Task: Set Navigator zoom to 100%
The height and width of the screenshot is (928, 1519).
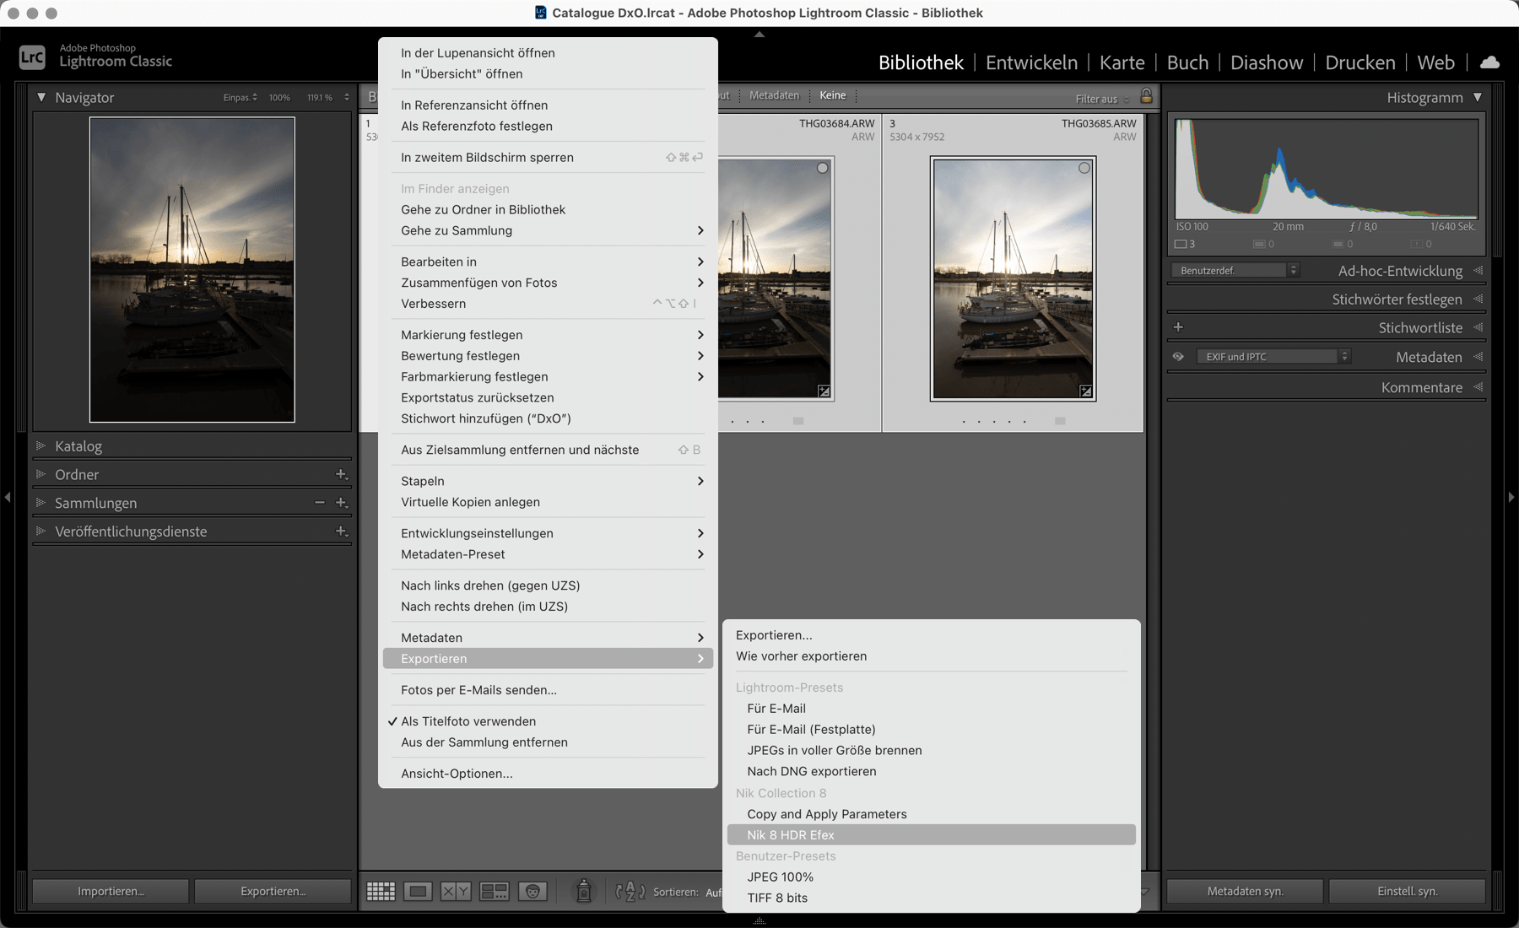Action: pos(279,98)
